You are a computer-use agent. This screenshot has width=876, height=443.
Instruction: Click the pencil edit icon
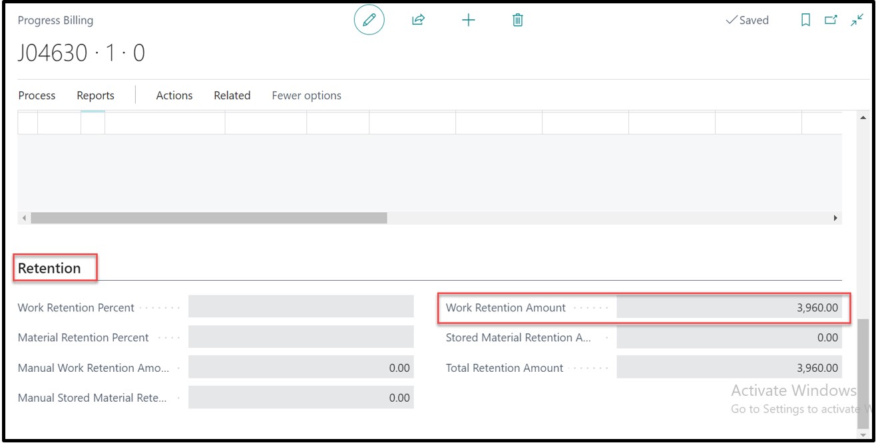pos(369,20)
